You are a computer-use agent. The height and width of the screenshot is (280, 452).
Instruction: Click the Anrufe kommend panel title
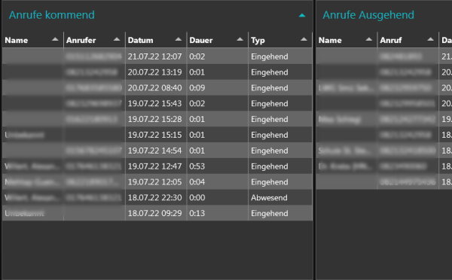pos(51,15)
